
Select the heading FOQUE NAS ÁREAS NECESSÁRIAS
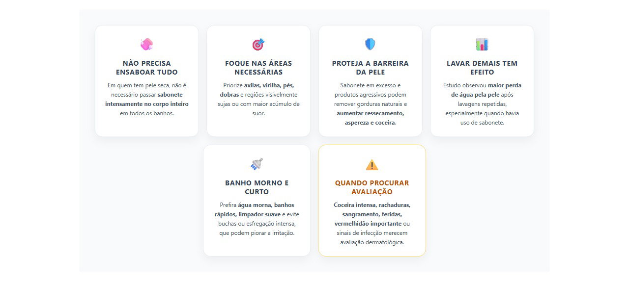[x=258, y=68]
